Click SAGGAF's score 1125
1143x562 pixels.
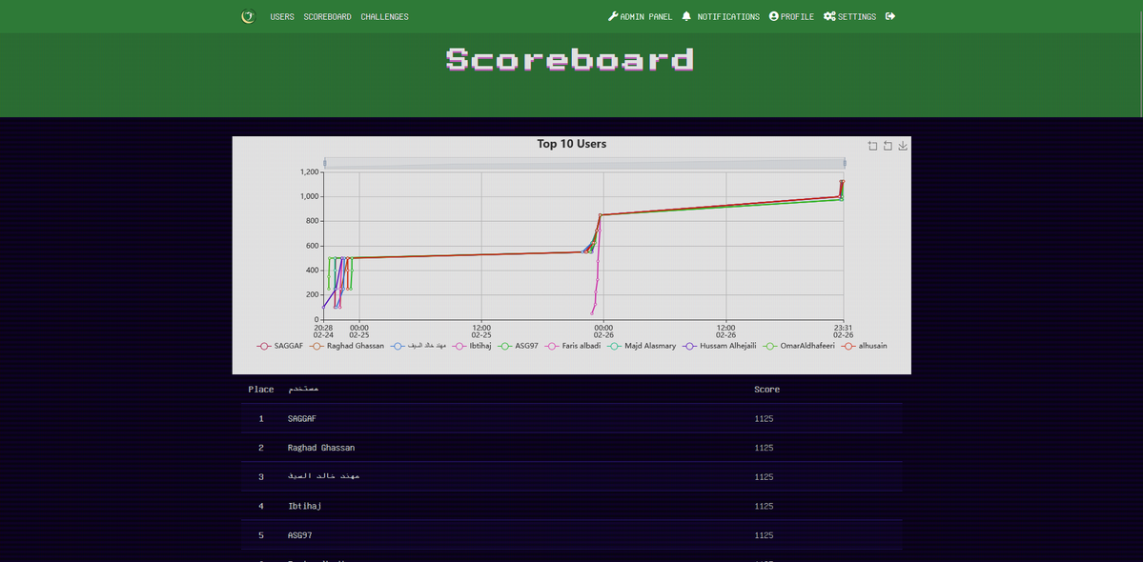tap(764, 418)
